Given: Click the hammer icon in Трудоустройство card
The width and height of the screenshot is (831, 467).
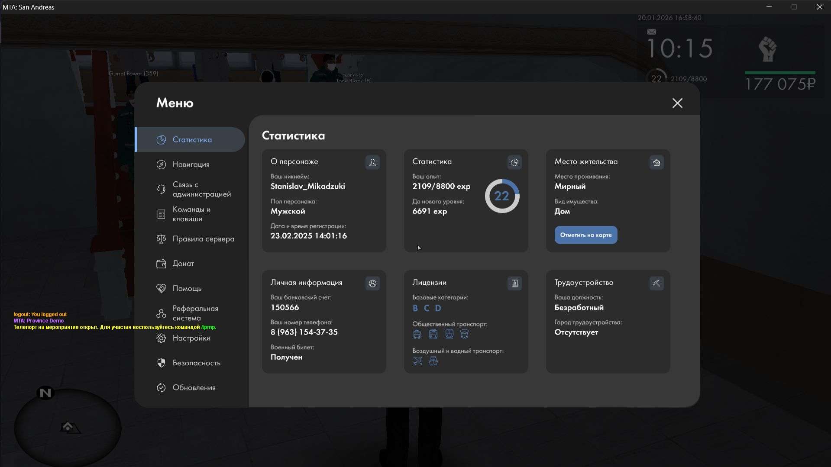Looking at the screenshot, I should click(656, 283).
